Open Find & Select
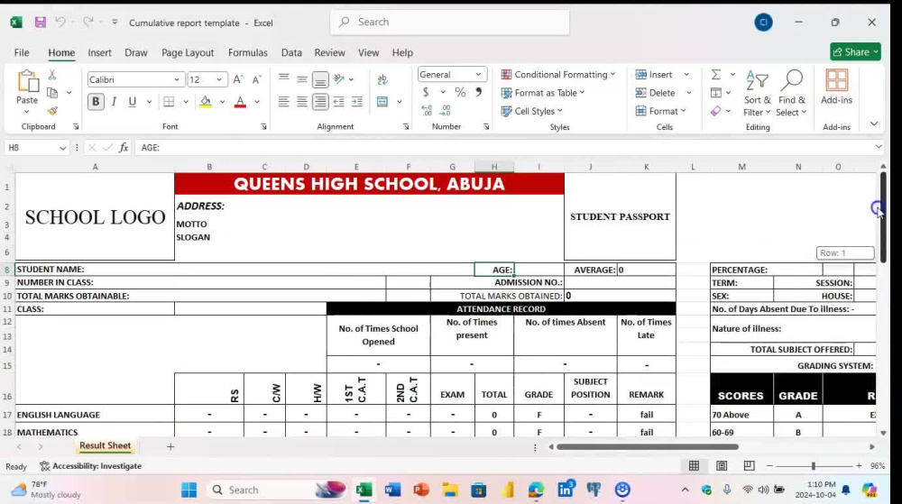This screenshot has height=504, width=902. [x=792, y=93]
